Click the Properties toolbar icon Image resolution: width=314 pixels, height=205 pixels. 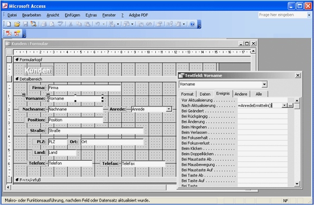click(159, 24)
